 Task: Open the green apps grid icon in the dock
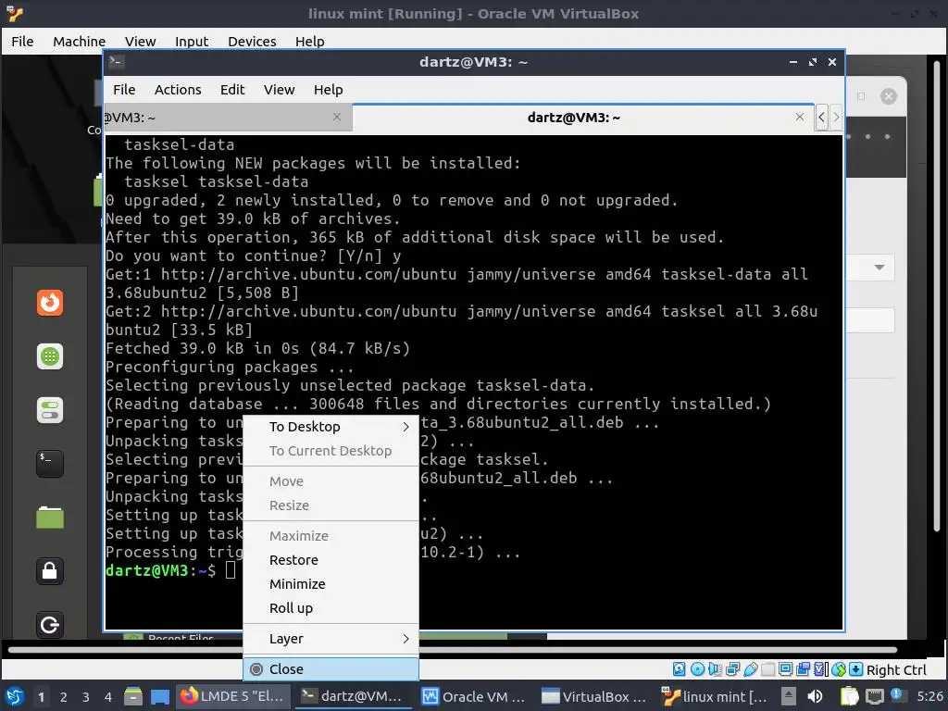coord(50,356)
